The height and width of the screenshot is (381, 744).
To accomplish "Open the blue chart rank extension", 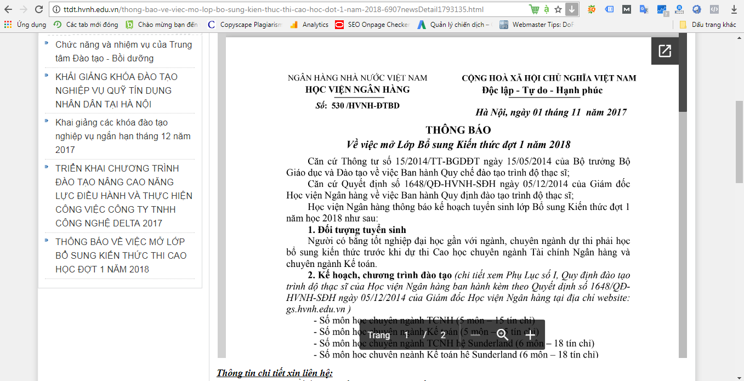I will [x=662, y=9].
